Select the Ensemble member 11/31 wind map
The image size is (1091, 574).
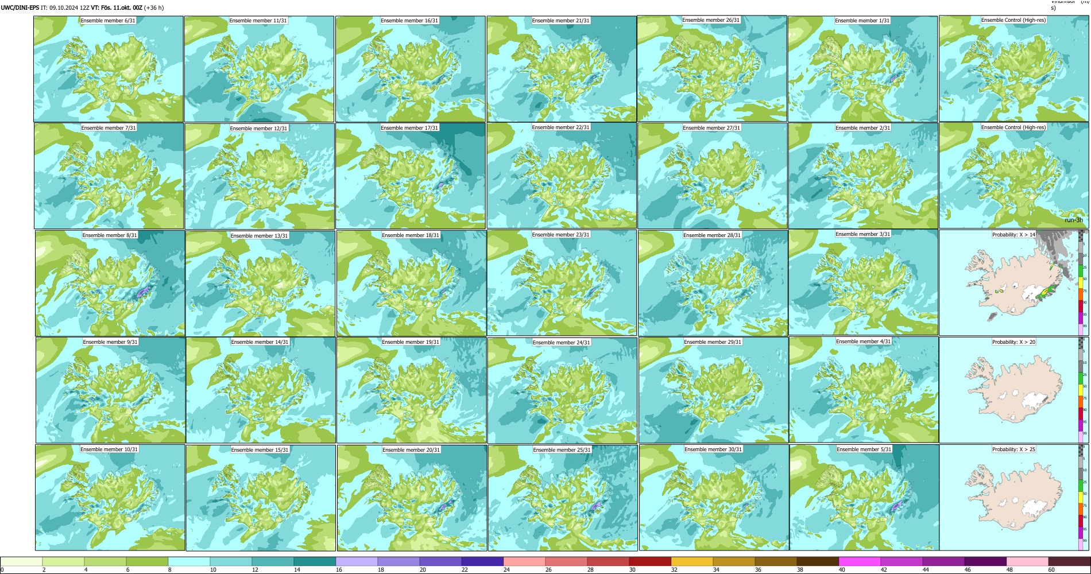(x=259, y=69)
